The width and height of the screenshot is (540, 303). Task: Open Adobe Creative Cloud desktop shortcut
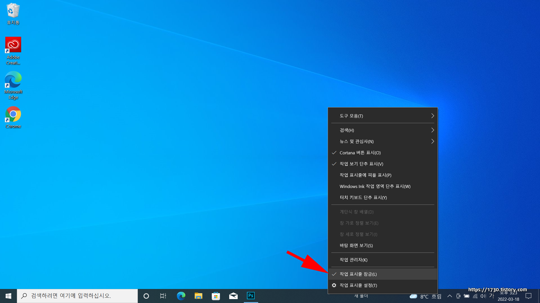point(13,45)
